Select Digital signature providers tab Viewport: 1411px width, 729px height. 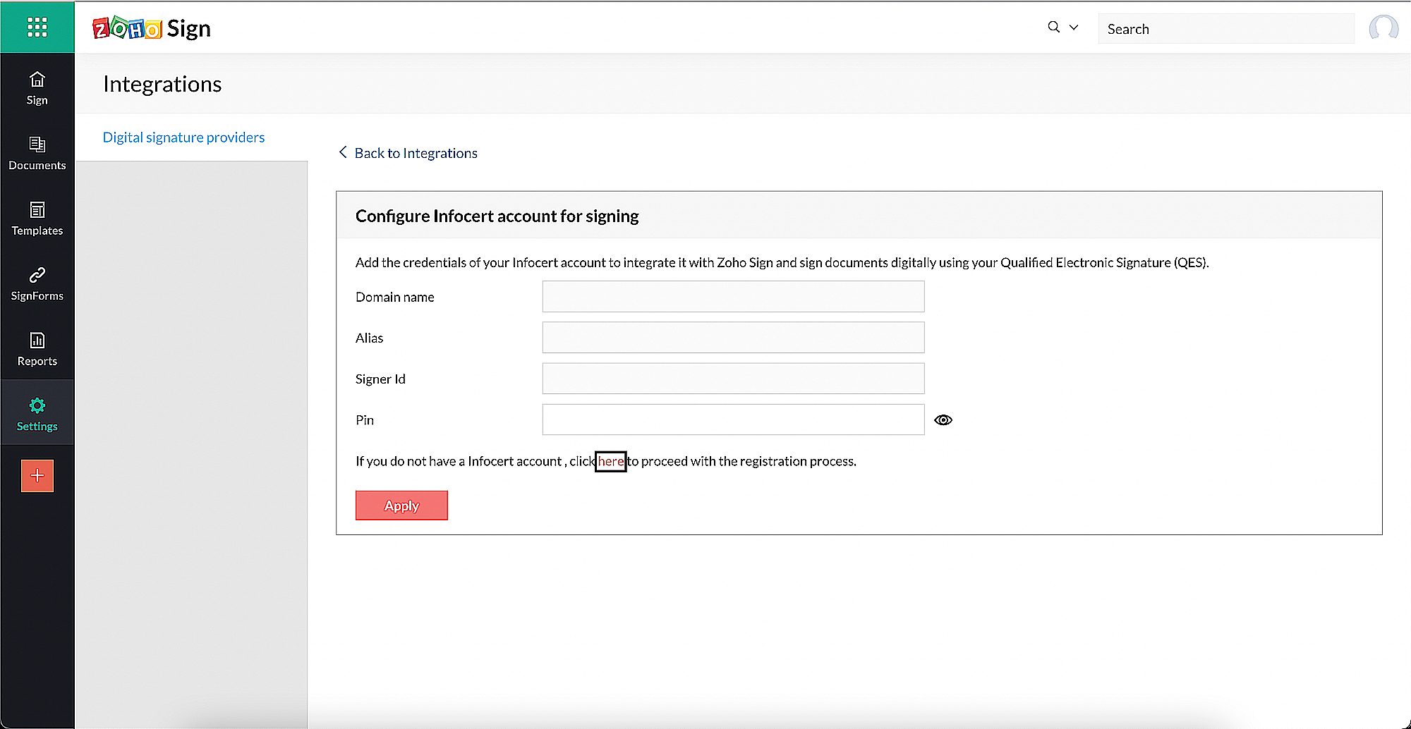pyautogui.click(x=183, y=137)
